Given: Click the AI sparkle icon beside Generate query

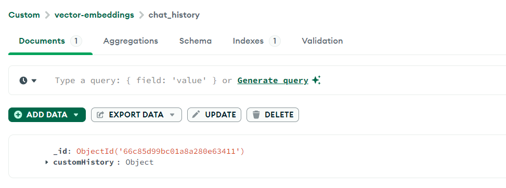Looking at the screenshot, I should 316,80.
